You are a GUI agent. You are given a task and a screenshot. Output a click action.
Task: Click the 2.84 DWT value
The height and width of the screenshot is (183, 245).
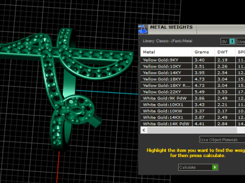click(223, 124)
